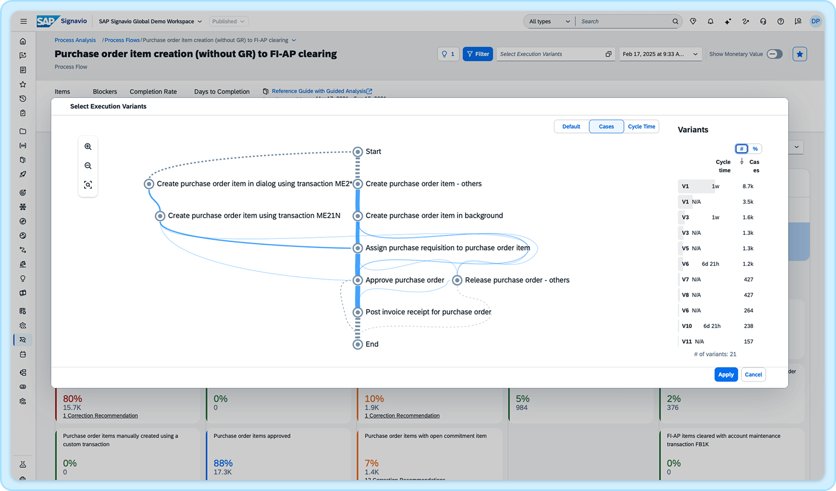Open the clipboard tasks icon in the sidebar
836x491 pixels.
coord(23,113)
